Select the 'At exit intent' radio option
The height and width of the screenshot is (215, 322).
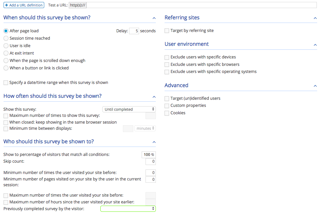coord(6,53)
